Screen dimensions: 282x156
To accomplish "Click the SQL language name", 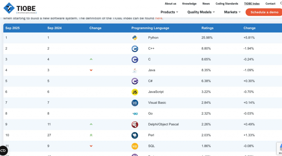I will pyautogui.click(x=151, y=146).
